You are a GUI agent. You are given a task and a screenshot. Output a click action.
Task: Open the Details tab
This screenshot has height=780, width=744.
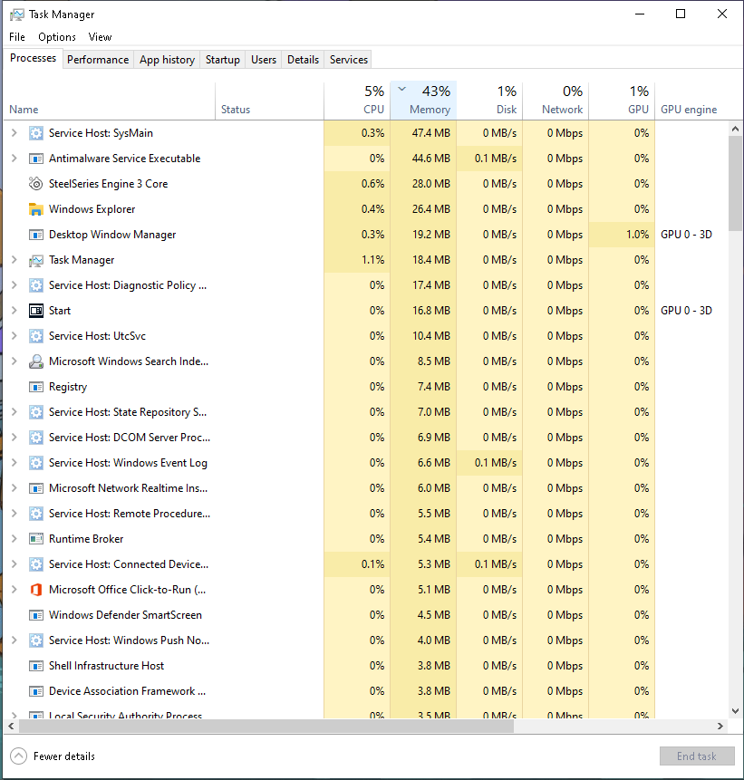pyautogui.click(x=303, y=60)
